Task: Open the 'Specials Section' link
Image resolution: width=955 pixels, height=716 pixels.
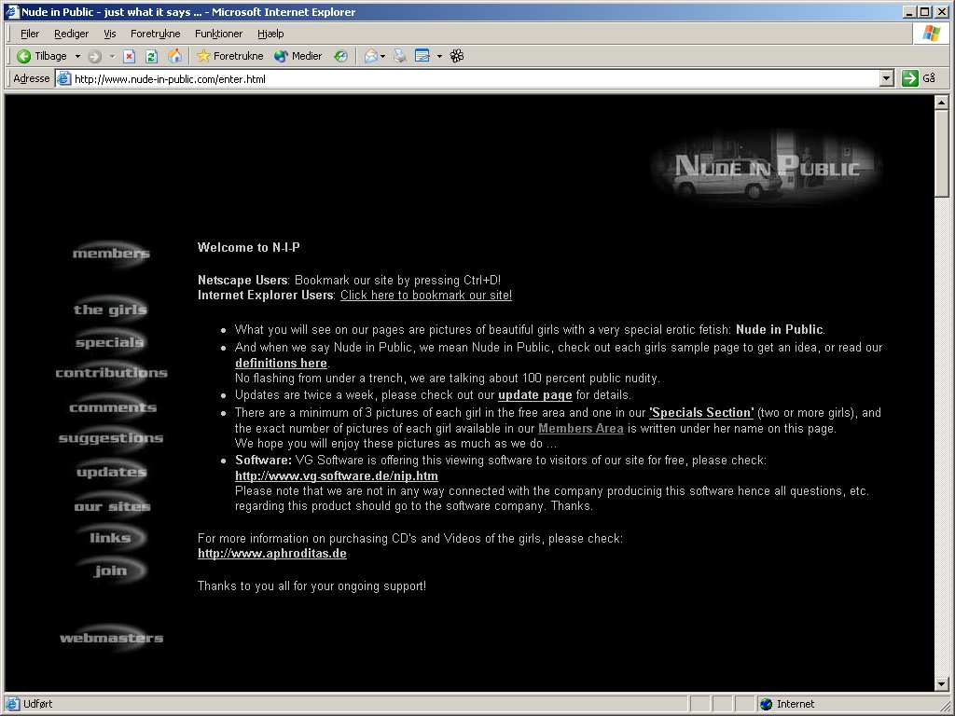Action: point(701,413)
